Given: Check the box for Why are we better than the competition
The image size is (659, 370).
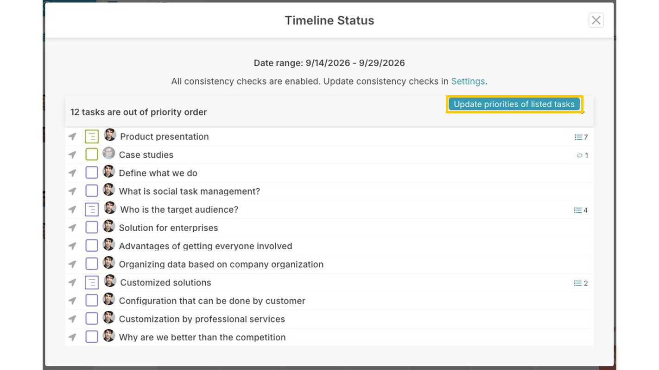Looking at the screenshot, I should click(x=92, y=337).
